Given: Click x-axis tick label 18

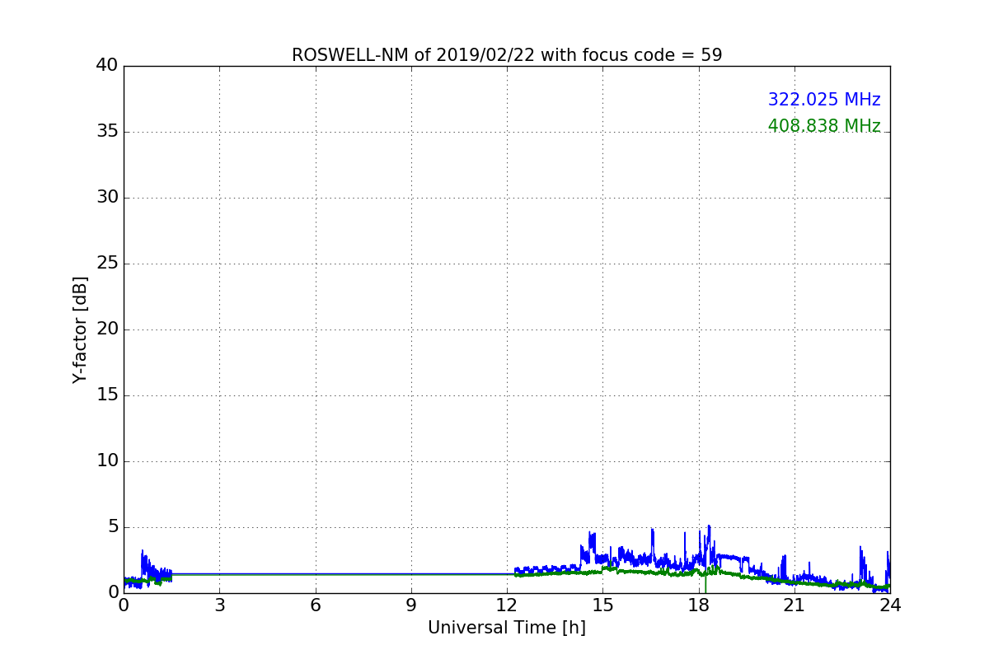Looking at the screenshot, I should (699, 605).
